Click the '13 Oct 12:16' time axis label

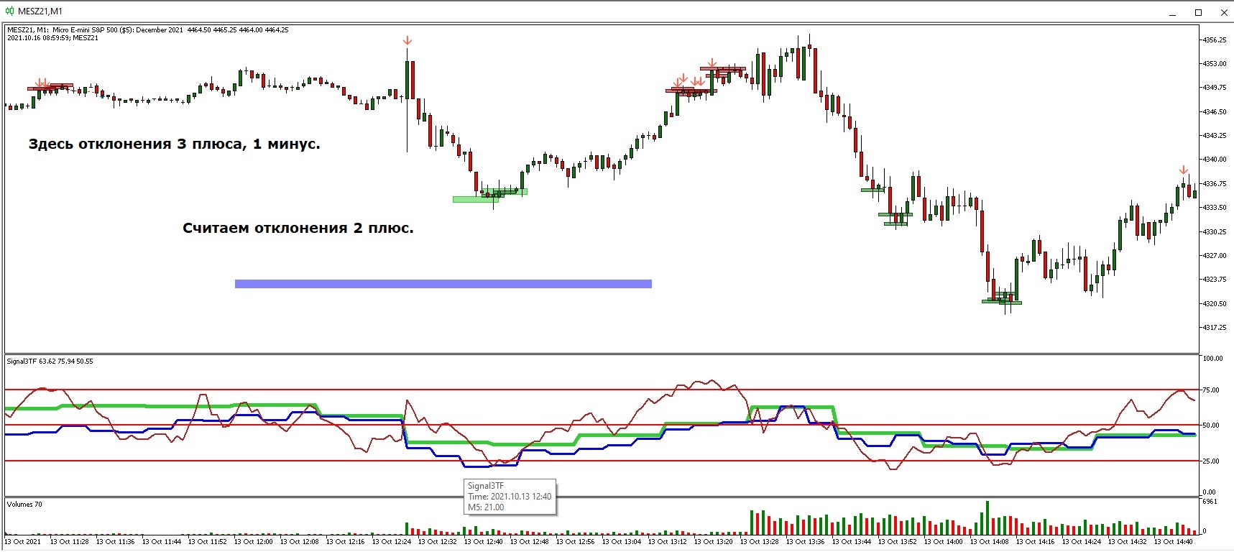[x=346, y=542]
